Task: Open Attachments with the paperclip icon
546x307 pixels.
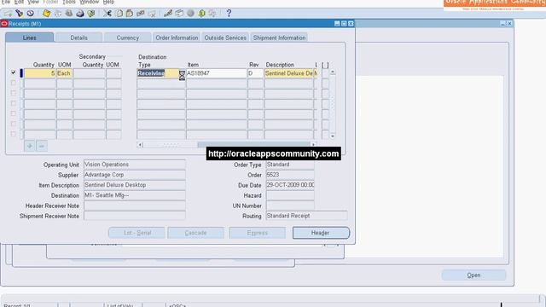Action: [201, 14]
